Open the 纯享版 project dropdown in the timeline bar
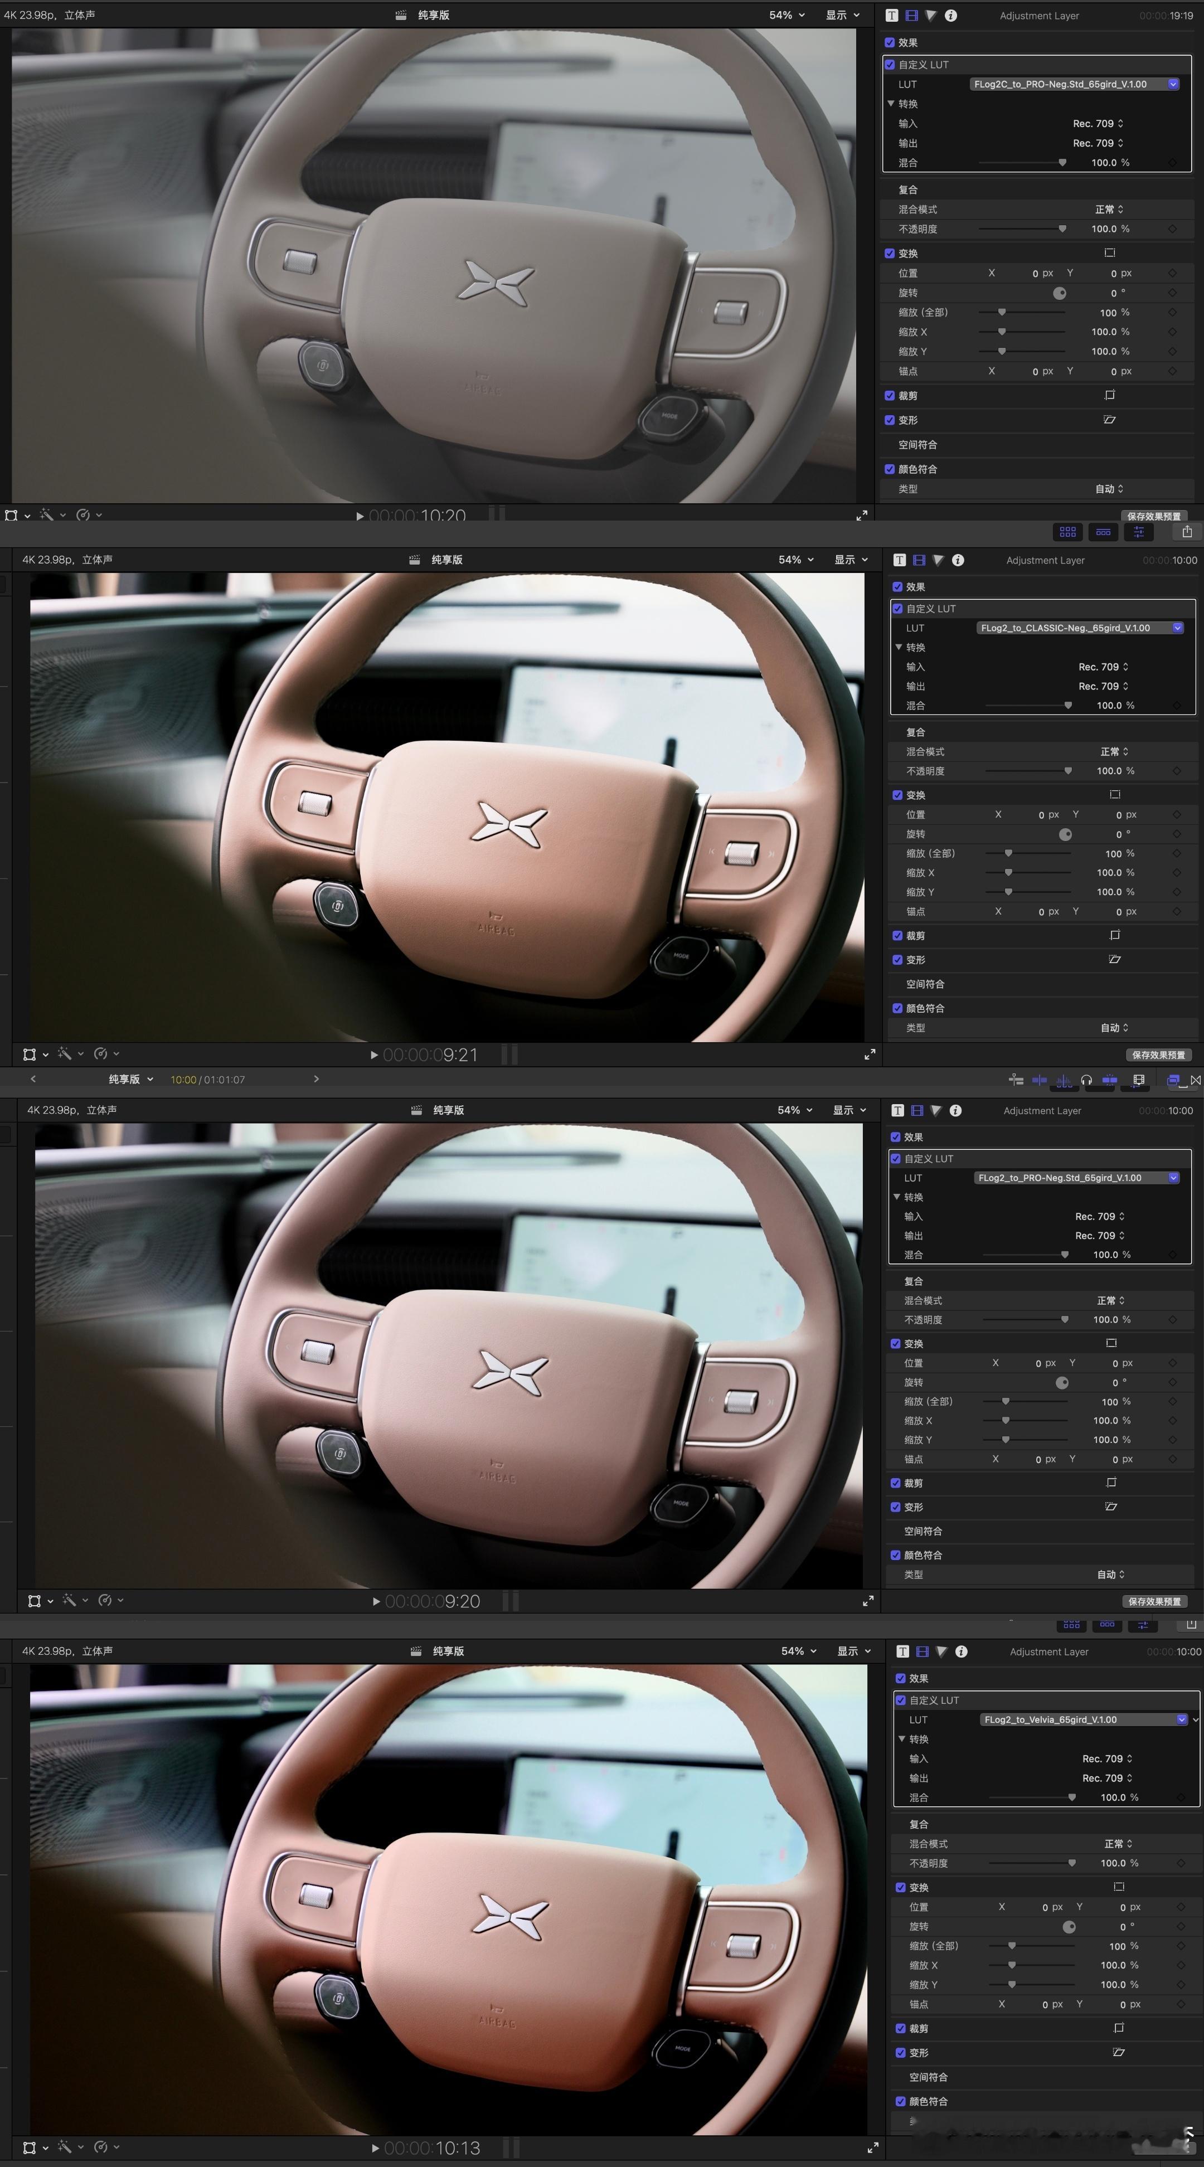Screen dimensions: 1204x2167 pos(130,1079)
